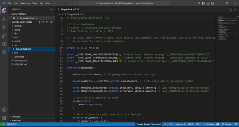Change indentation via Spaces: 4
The image size is (239, 127).
[180, 125]
